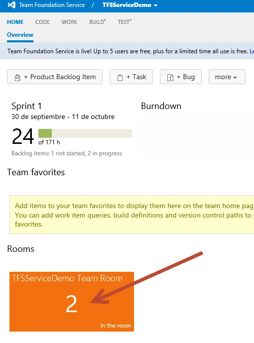Image resolution: width=254 pixels, height=343 pixels.
Task: Open the TFSServiceDemo Team Room tile
Action: click(x=72, y=302)
